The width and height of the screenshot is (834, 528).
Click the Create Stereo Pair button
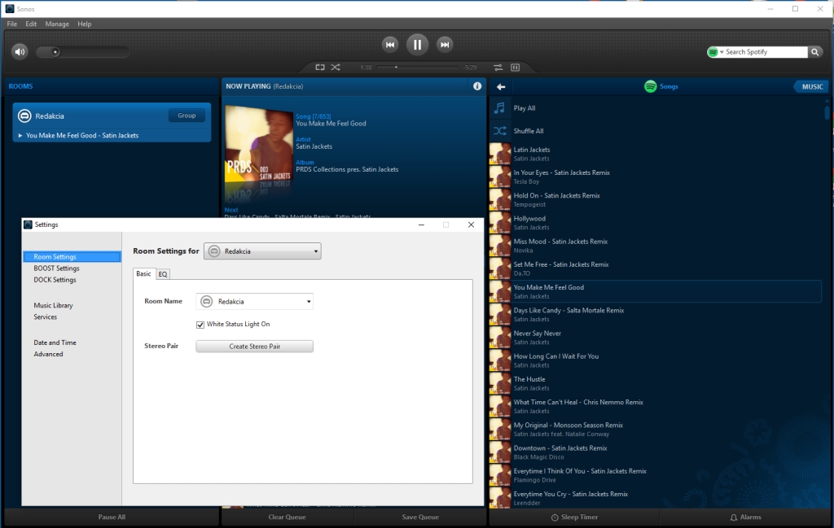point(254,347)
